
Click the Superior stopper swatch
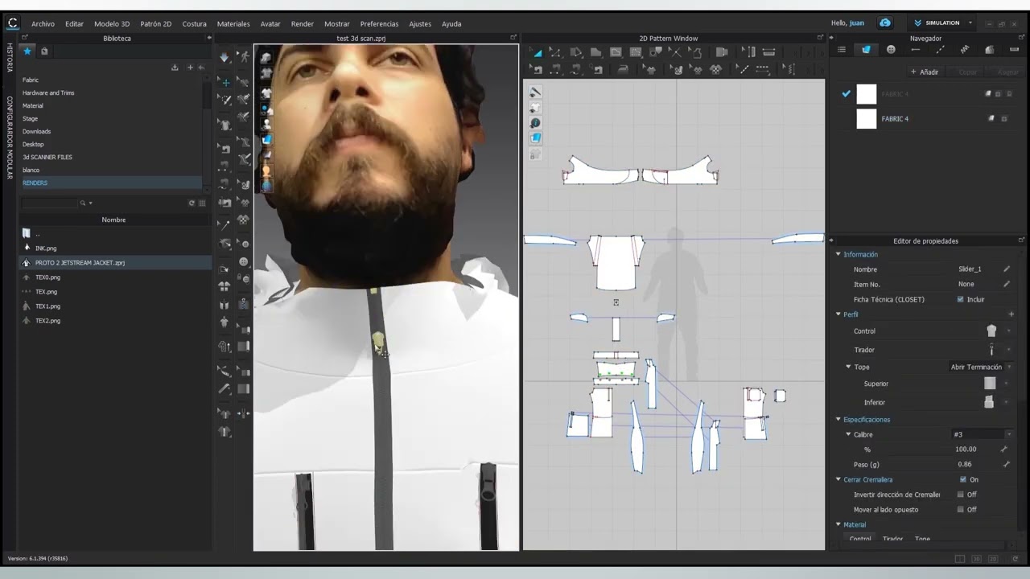[990, 384]
